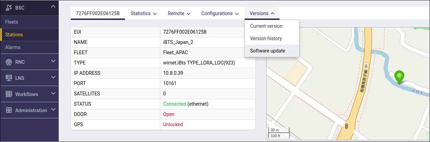Select Current version menu entry
Image resolution: width=430 pixels, height=142 pixels.
266,26
